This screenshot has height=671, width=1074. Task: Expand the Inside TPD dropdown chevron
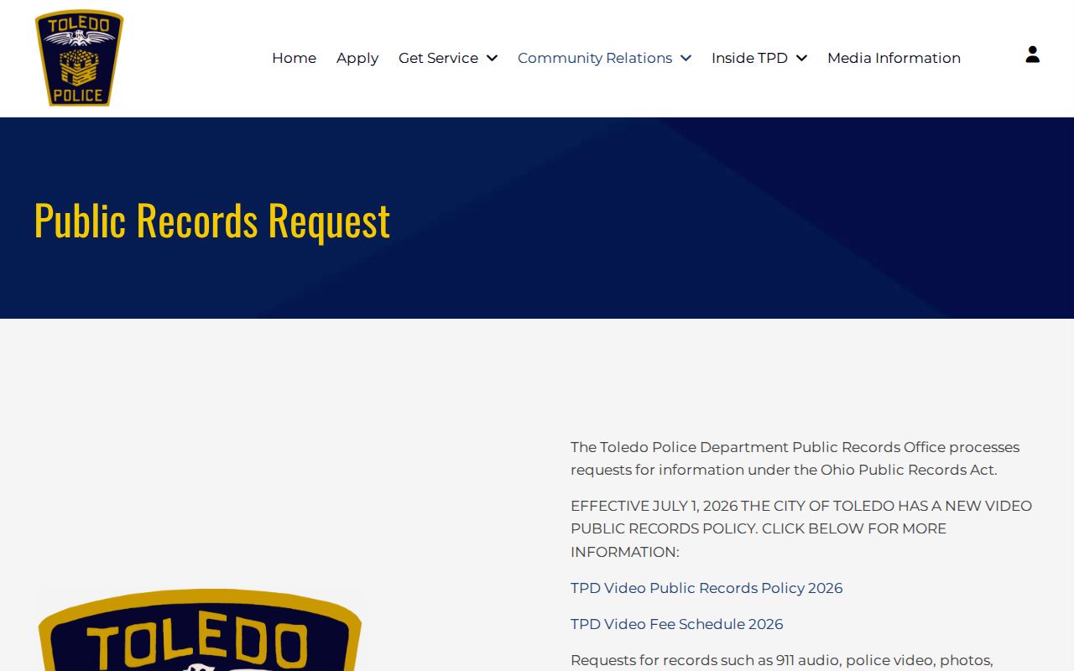(801, 58)
